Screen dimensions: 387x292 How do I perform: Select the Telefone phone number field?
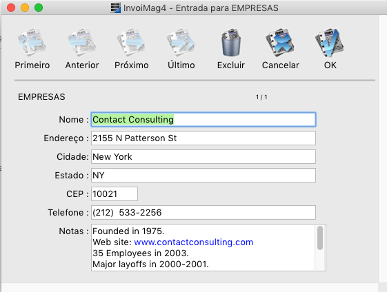(204, 212)
